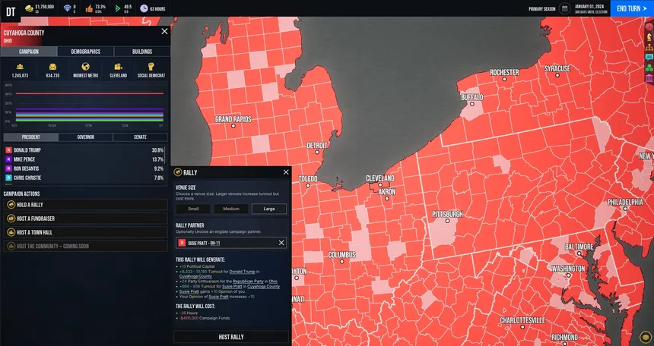Click the Grand Rapids city marker
Image resolution: width=654 pixels, height=346 pixels.
point(233,126)
